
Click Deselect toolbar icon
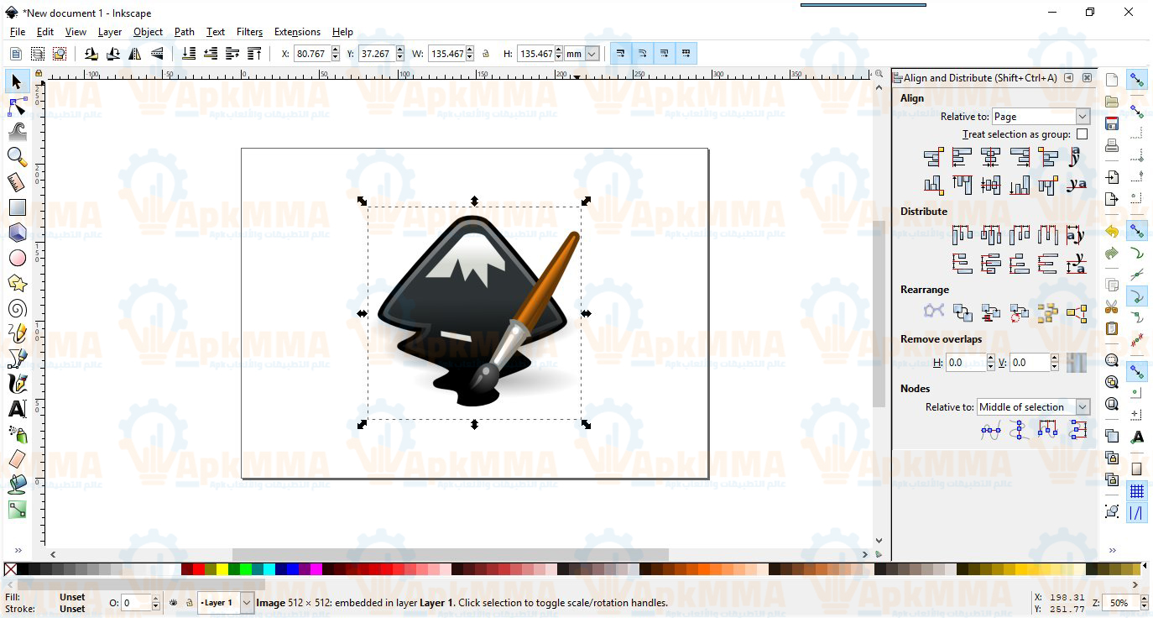60,54
